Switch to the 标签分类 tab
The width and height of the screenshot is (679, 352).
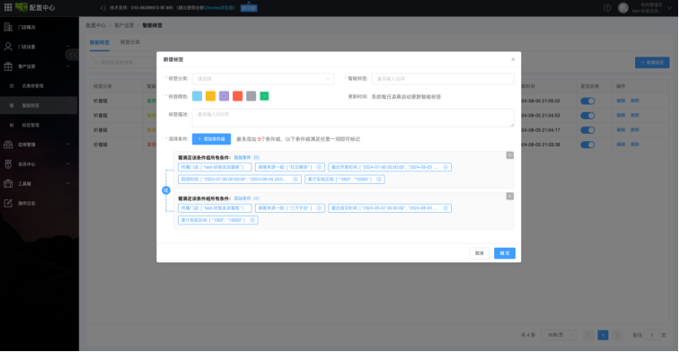click(130, 42)
